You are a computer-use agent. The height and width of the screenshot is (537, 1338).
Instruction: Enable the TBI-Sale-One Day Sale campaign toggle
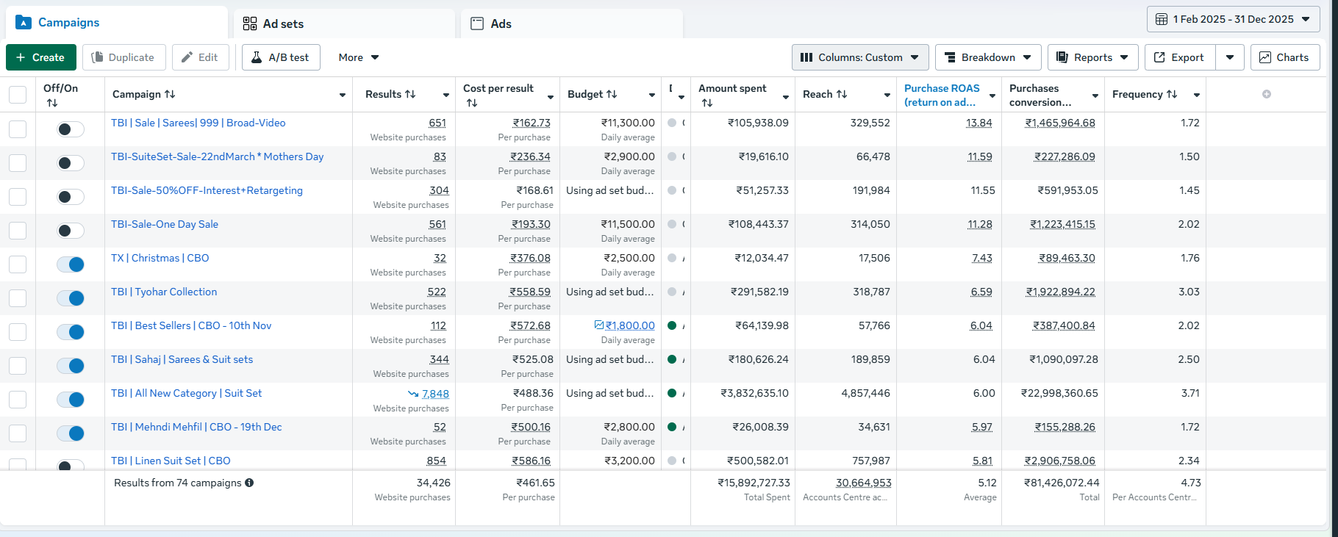71,231
